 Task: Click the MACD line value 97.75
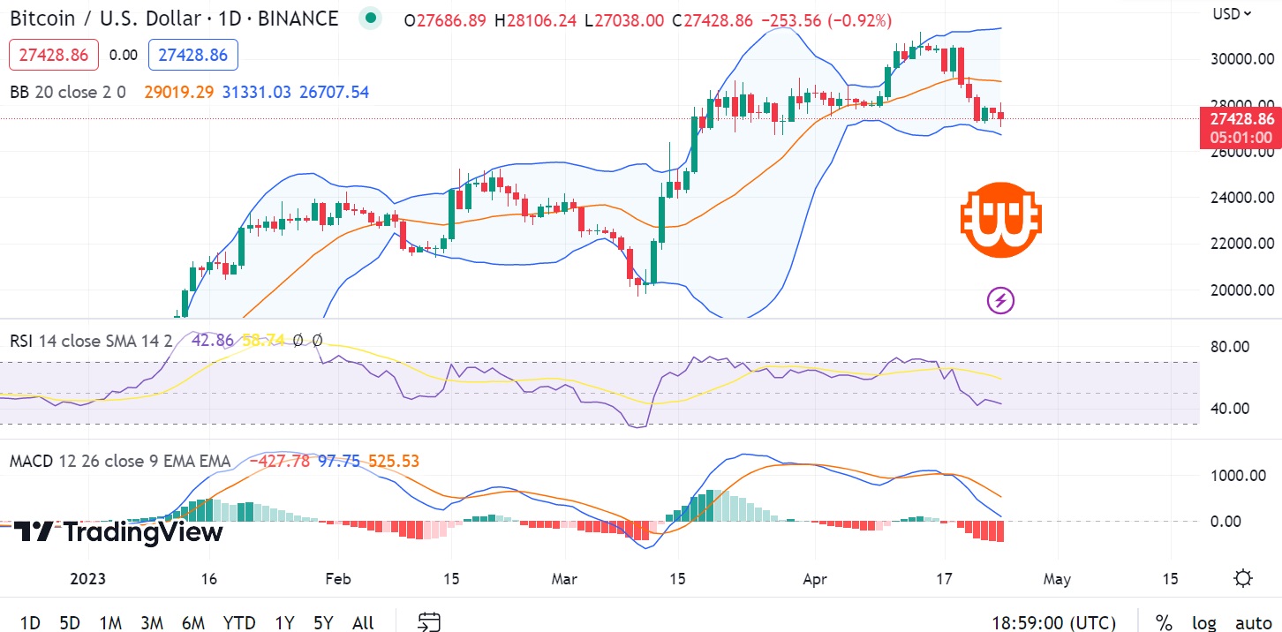click(x=338, y=461)
